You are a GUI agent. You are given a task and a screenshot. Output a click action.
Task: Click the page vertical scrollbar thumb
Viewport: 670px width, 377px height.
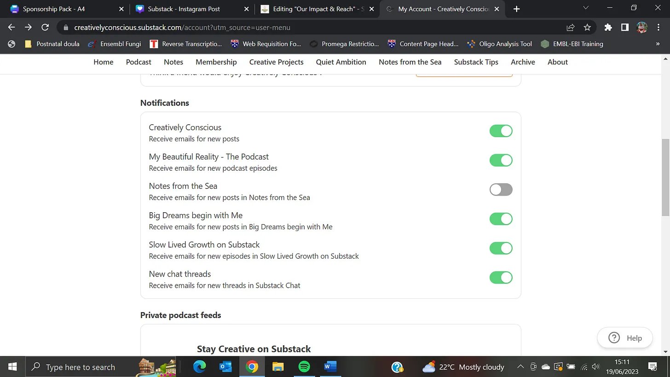[665, 177]
